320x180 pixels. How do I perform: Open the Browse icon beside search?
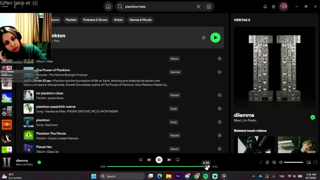pyautogui.click(x=209, y=7)
